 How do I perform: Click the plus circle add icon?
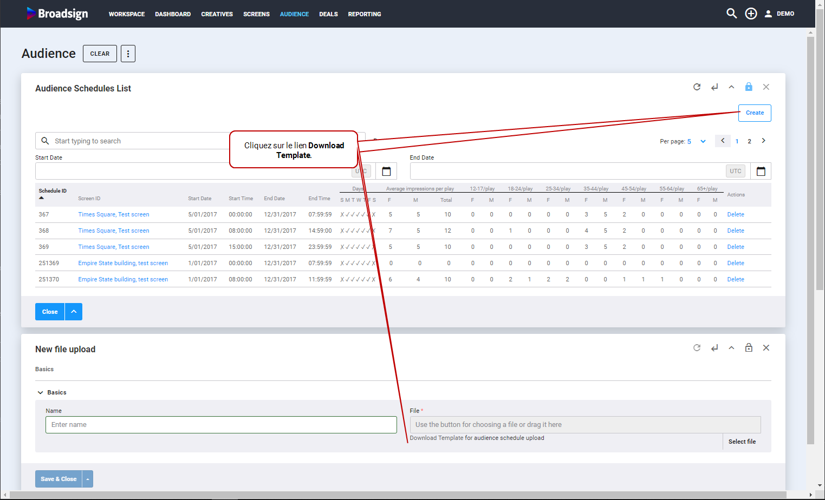click(751, 14)
